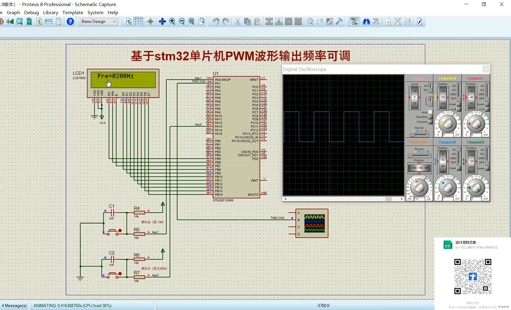Click the Undo arrow icon
511x310 pixels.
[216, 21]
